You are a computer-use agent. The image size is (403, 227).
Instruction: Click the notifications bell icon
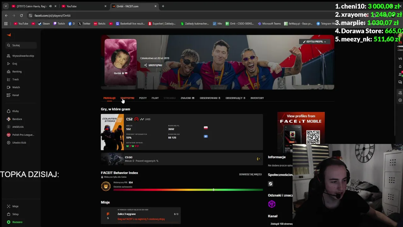pyautogui.click(x=400, y=67)
